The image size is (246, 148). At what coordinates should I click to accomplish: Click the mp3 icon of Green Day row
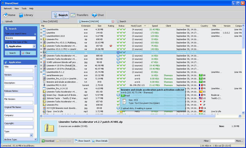click(44, 95)
